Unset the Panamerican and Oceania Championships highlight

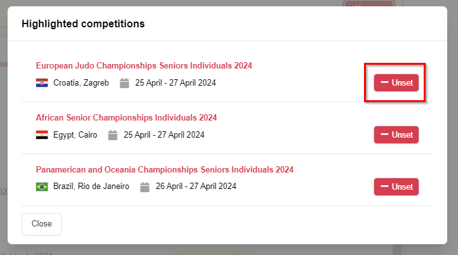[x=396, y=187]
